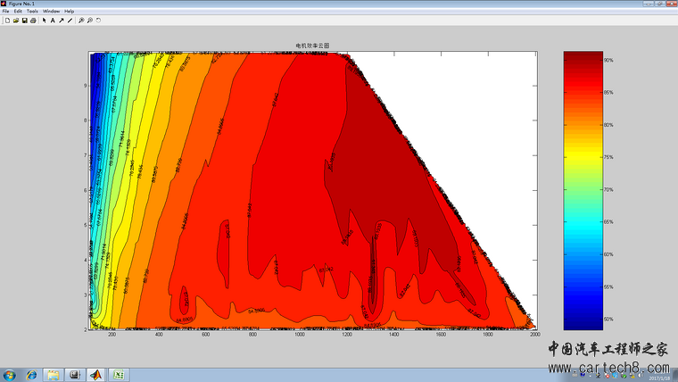Image resolution: width=678 pixels, height=382 pixels.
Task: Toggle the Zoom In magnifier tool
Action: click(80, 20)
